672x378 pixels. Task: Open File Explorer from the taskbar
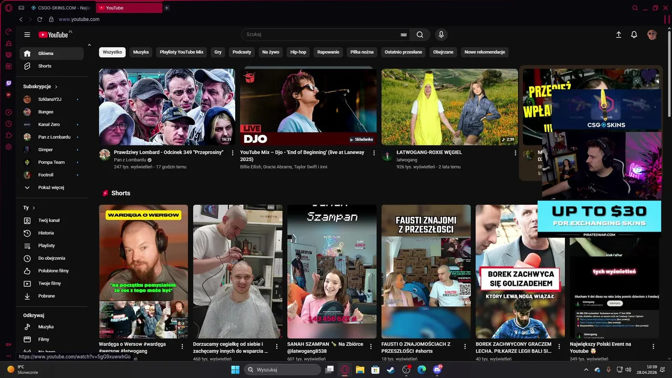point(360,370)
